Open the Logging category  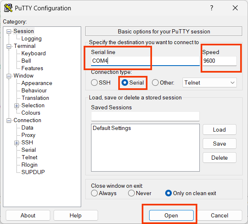pos(31,39)
